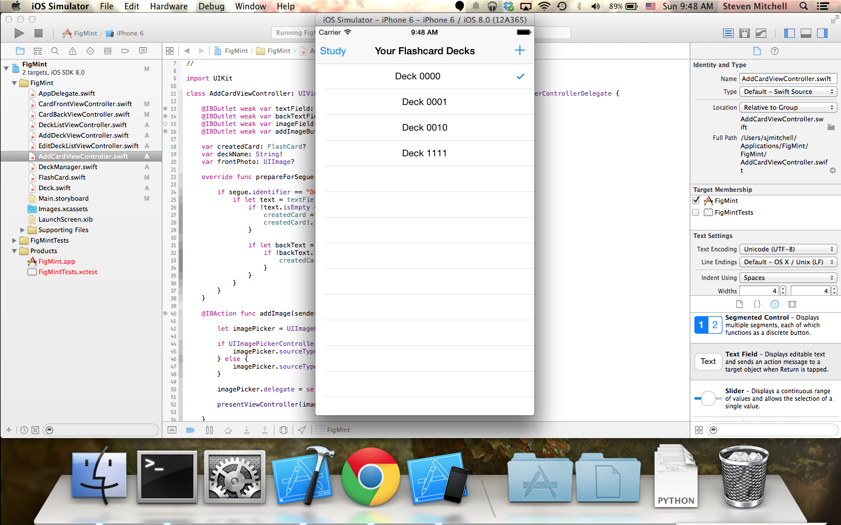Go forward in editor history
Screen dimensions: 841x525
click(201, 51)
